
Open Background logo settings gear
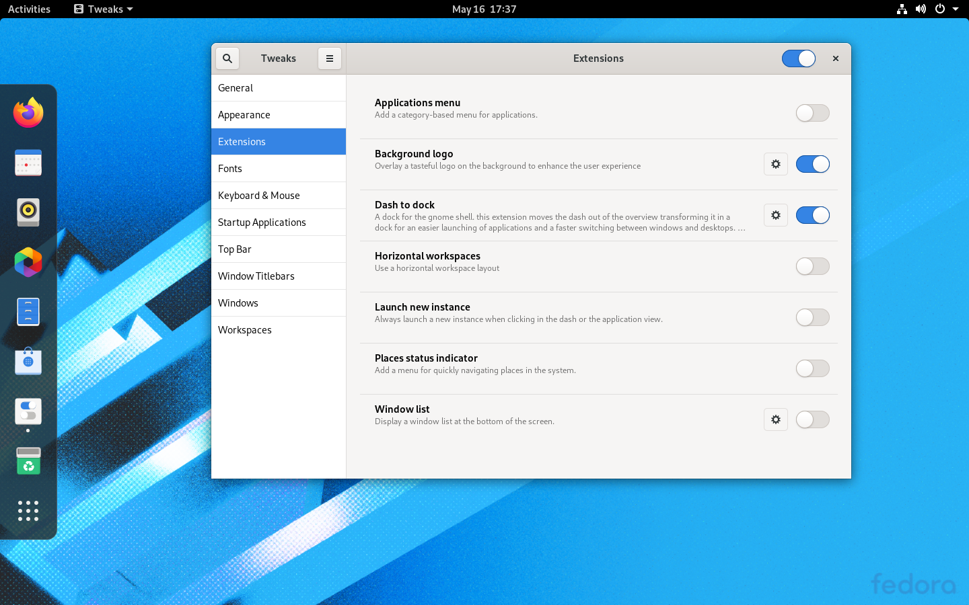point(776,164)
